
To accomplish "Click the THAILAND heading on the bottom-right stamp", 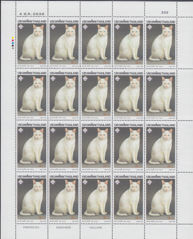I will point(168,177).
